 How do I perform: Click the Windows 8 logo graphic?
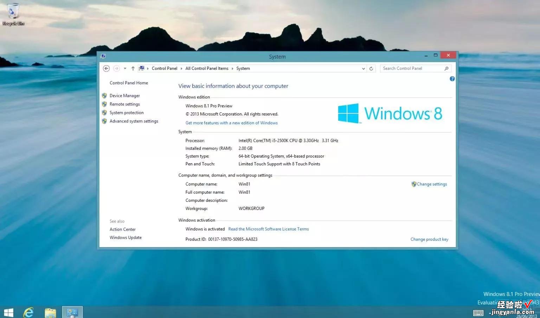[x=390, y=113]
